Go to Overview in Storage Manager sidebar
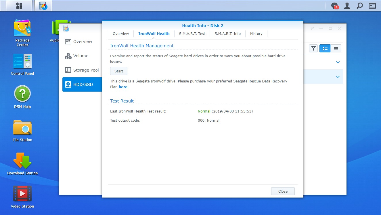The height and width of the screenshot is (215, 381). [x=82, y=42]
